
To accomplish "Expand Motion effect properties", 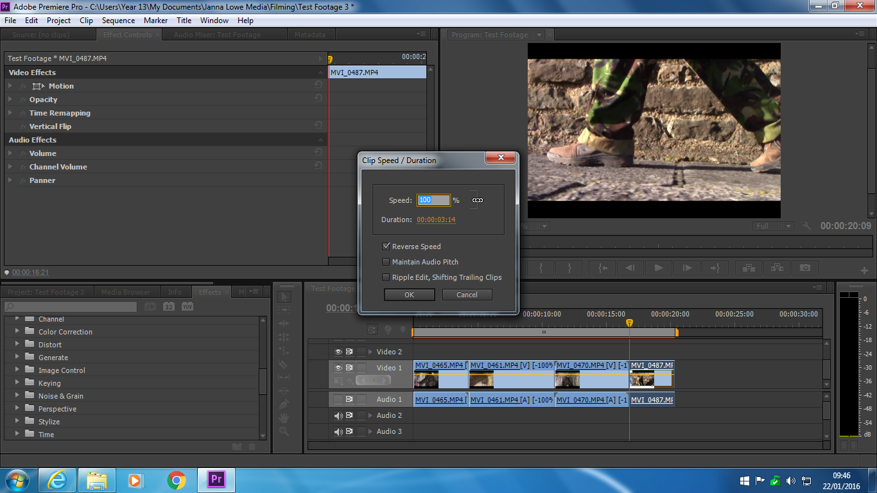I will [10, 85].
